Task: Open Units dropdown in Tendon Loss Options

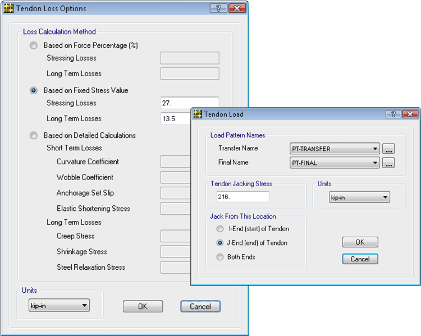Action: coord(59,305)
